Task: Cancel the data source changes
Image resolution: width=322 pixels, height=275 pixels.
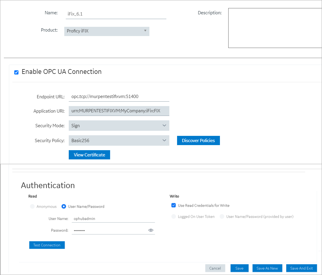Action: tap(215, 268)
